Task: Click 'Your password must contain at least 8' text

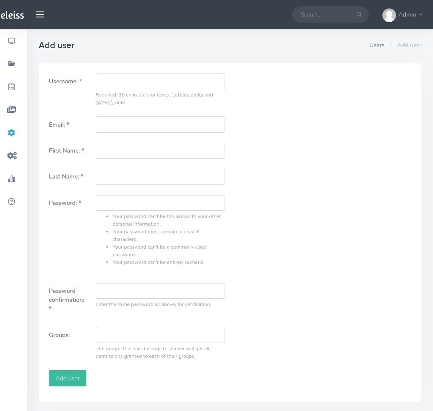Action: [156, 235]
